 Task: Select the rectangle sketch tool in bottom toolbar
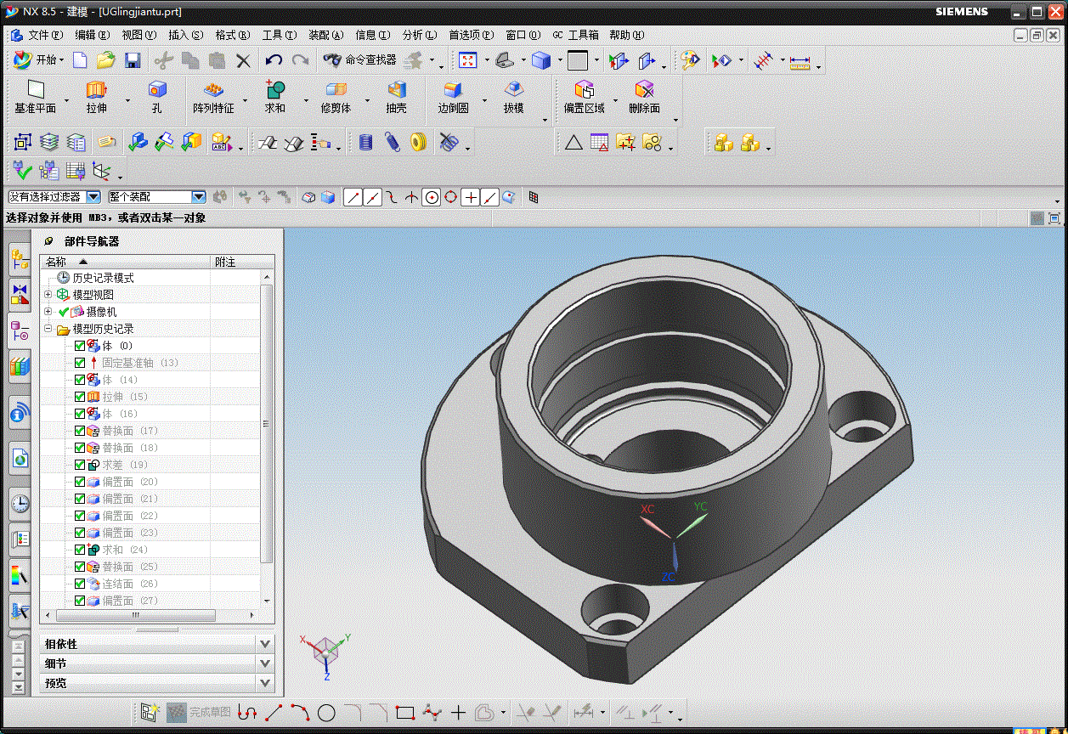coord(404,713)
